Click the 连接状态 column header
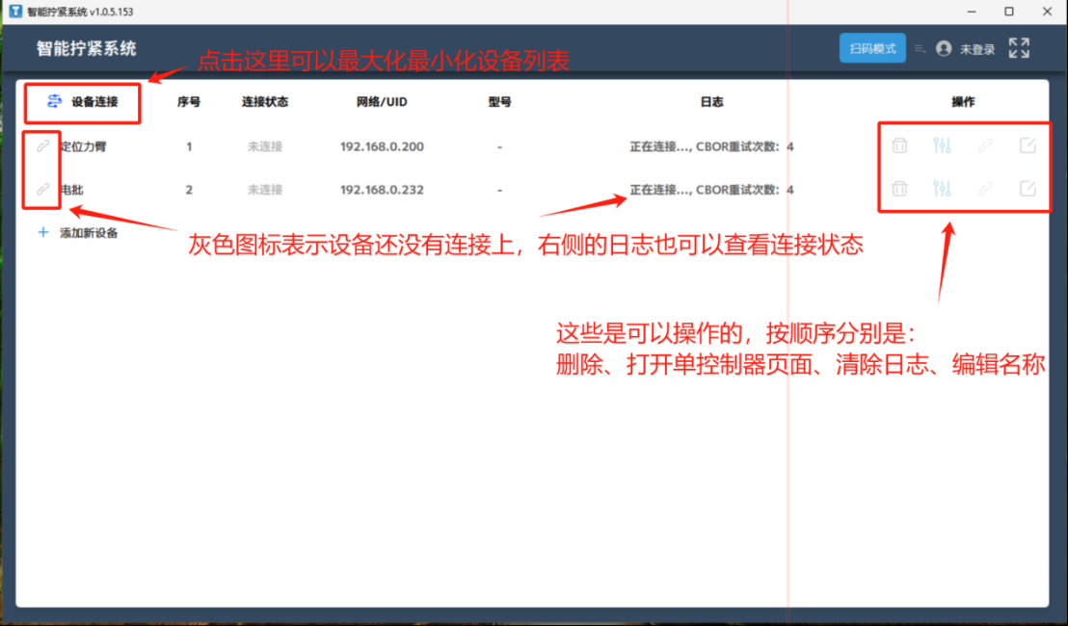 click(x=265, y=102)
